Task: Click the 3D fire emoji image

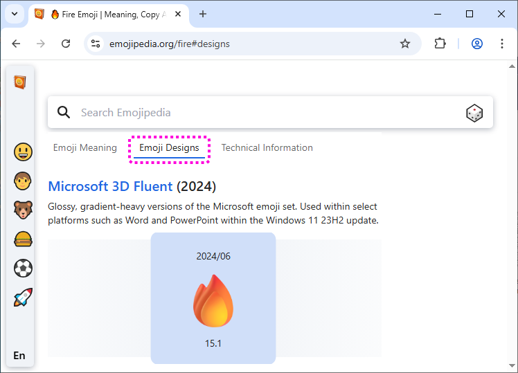Action: [213, 301]
